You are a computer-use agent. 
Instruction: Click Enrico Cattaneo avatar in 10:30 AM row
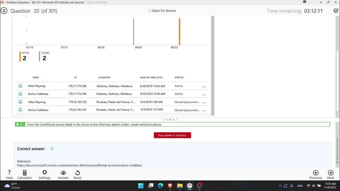point(20,94)
